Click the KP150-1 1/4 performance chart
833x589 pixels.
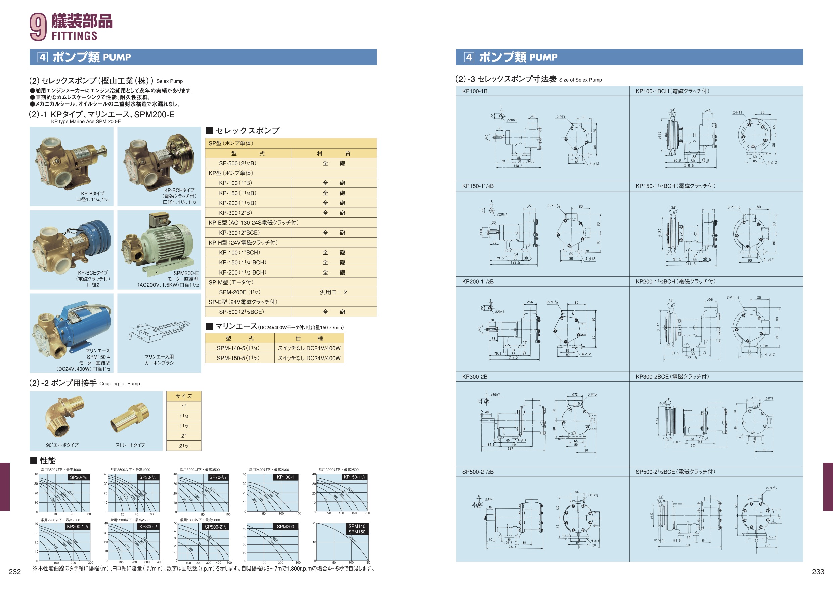click(342, 493)
